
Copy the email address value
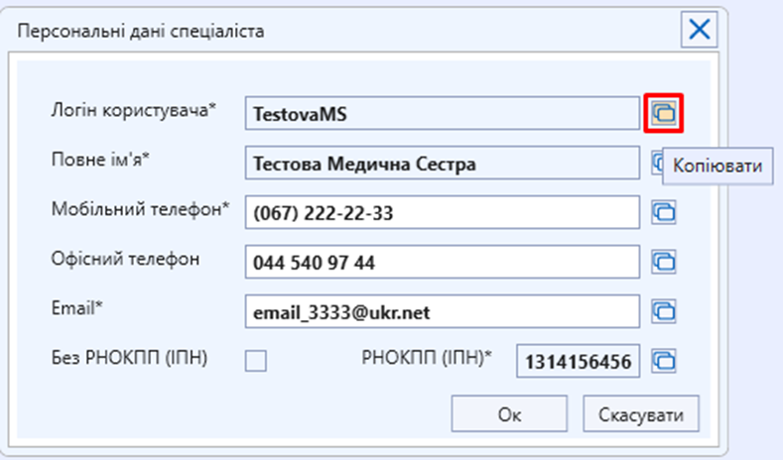[x=663, y=311]
